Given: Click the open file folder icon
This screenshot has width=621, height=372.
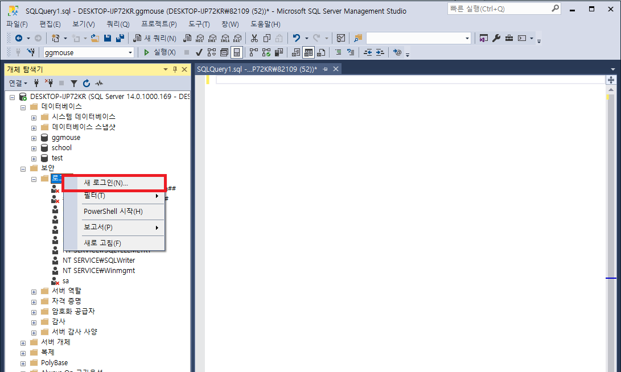Looking at the screenshot, I should pyautogui.click(x=94, y=38).
